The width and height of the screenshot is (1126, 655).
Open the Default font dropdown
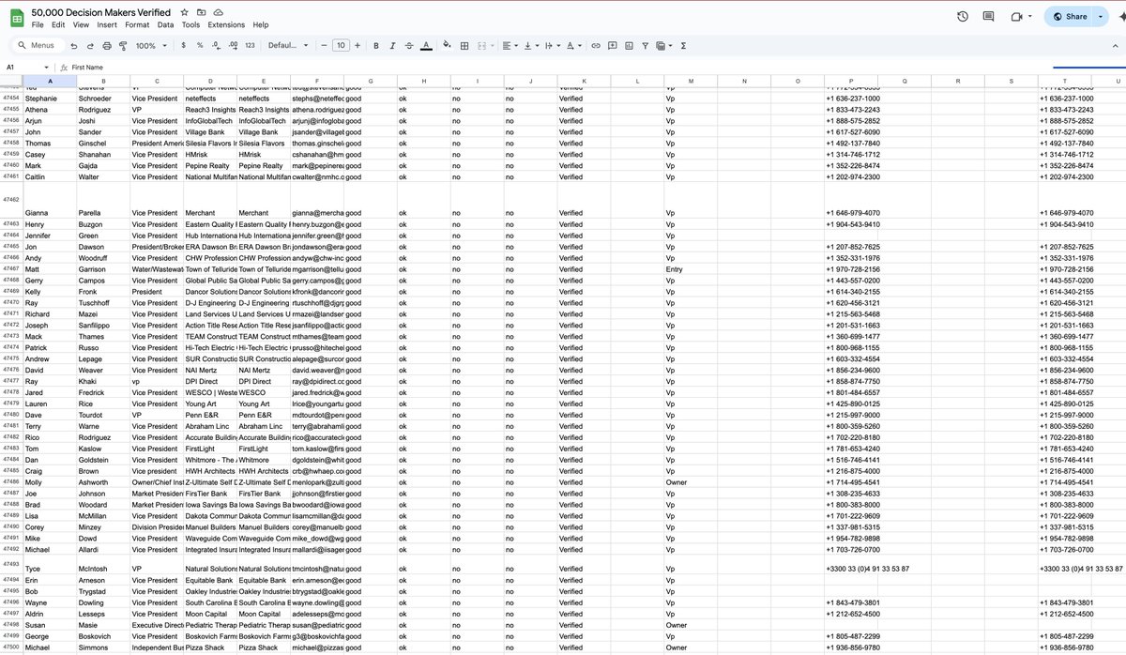pos(288,45)
